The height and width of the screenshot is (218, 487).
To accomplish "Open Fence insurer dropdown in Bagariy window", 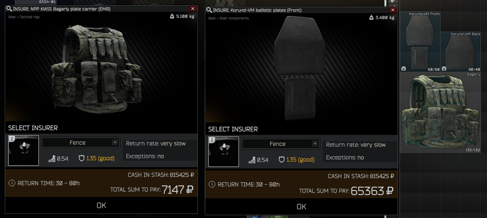I will pyautogui.click(x=81, y=143).
